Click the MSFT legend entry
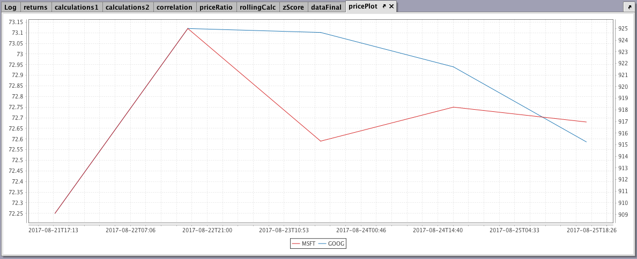The image size is (637, 259). (308, 243)
